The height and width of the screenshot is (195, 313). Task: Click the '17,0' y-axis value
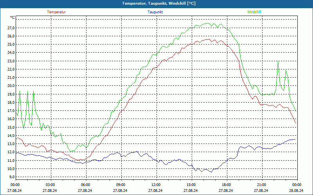pyautogui.click(x=11, y=111)
